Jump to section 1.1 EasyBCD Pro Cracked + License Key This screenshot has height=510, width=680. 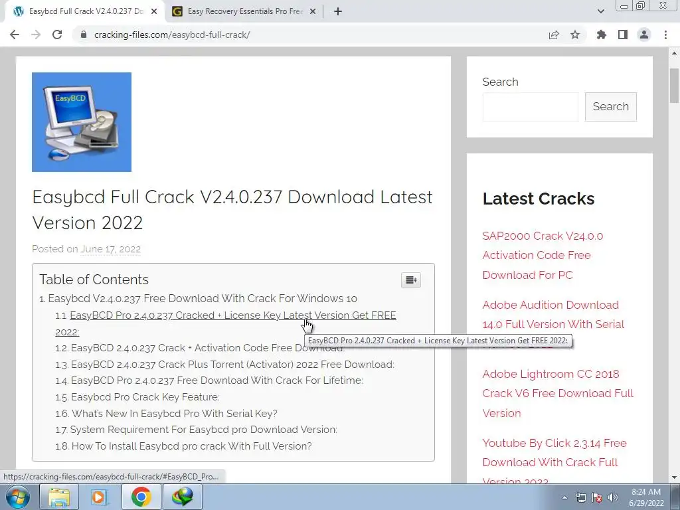(226, 323)
